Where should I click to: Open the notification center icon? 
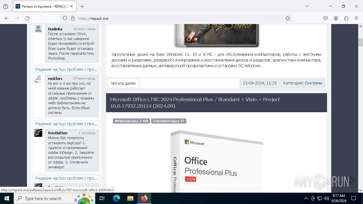(x=354, y=198)
